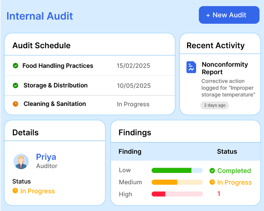Click the red High findings count 1
264x211 pixels.
point(219,194)
